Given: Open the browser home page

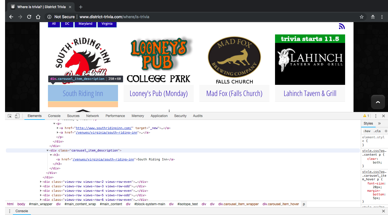Looking at the screenshot, I should point(38,17).
